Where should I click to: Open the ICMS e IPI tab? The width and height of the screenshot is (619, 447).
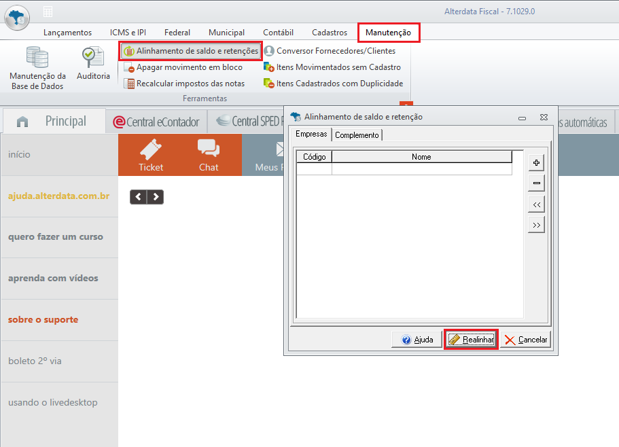click(x=128, y=33)
